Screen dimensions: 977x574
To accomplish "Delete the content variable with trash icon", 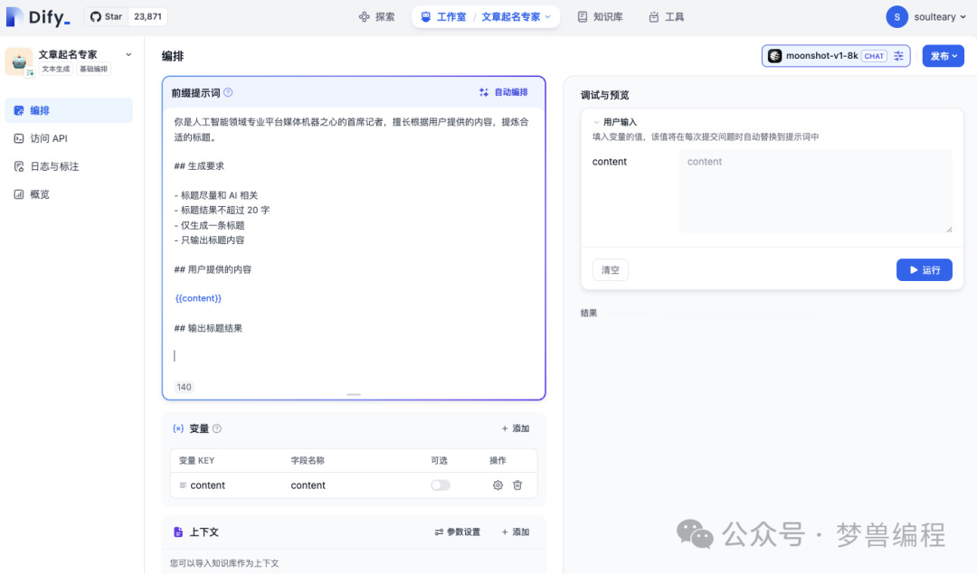I will point(517,485).
